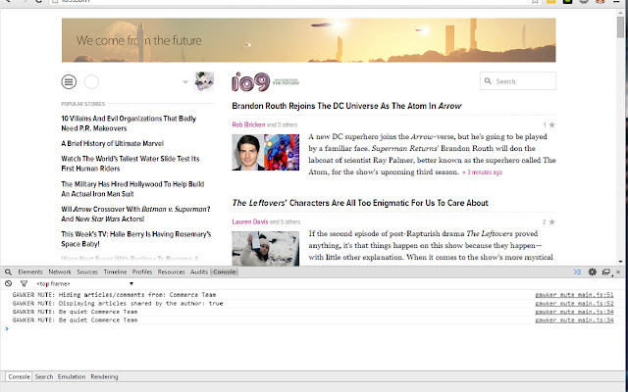Viewport: 628px width, 392px height.
Task: Click the 'Hiding articles/comments from' log line
Action: (x=114, y=295)
